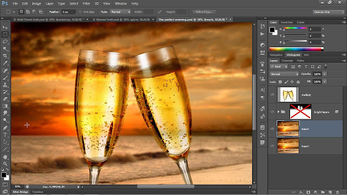Image resolution: width=347 pixels, height=195 pixels.
Task: Click the Refine Edge button
Action: pos(204,12)
